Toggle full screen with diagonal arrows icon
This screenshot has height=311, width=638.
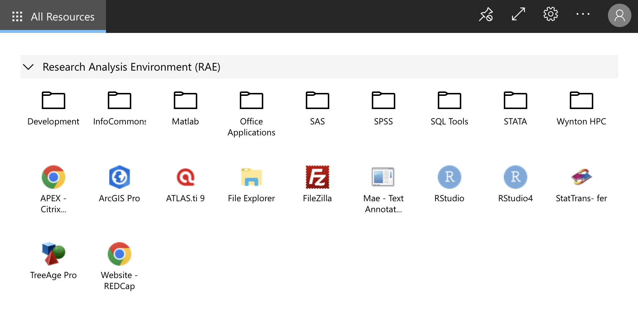pyautogui.click(x=518, y=15)
